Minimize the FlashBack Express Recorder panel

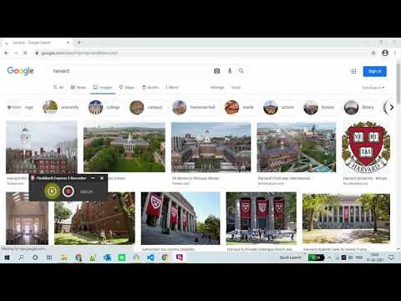[x=93, y=178]
